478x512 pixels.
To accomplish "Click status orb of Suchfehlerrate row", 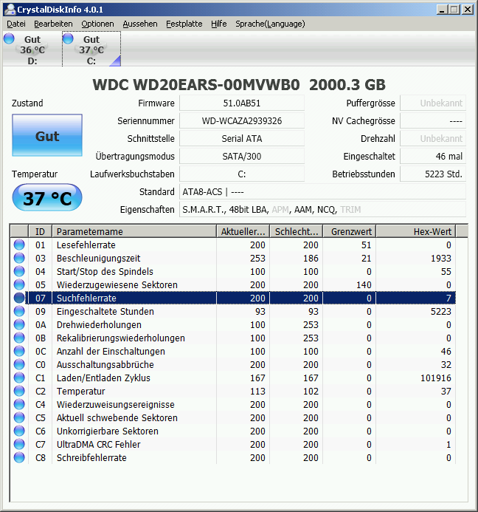I will pos(19,298).
